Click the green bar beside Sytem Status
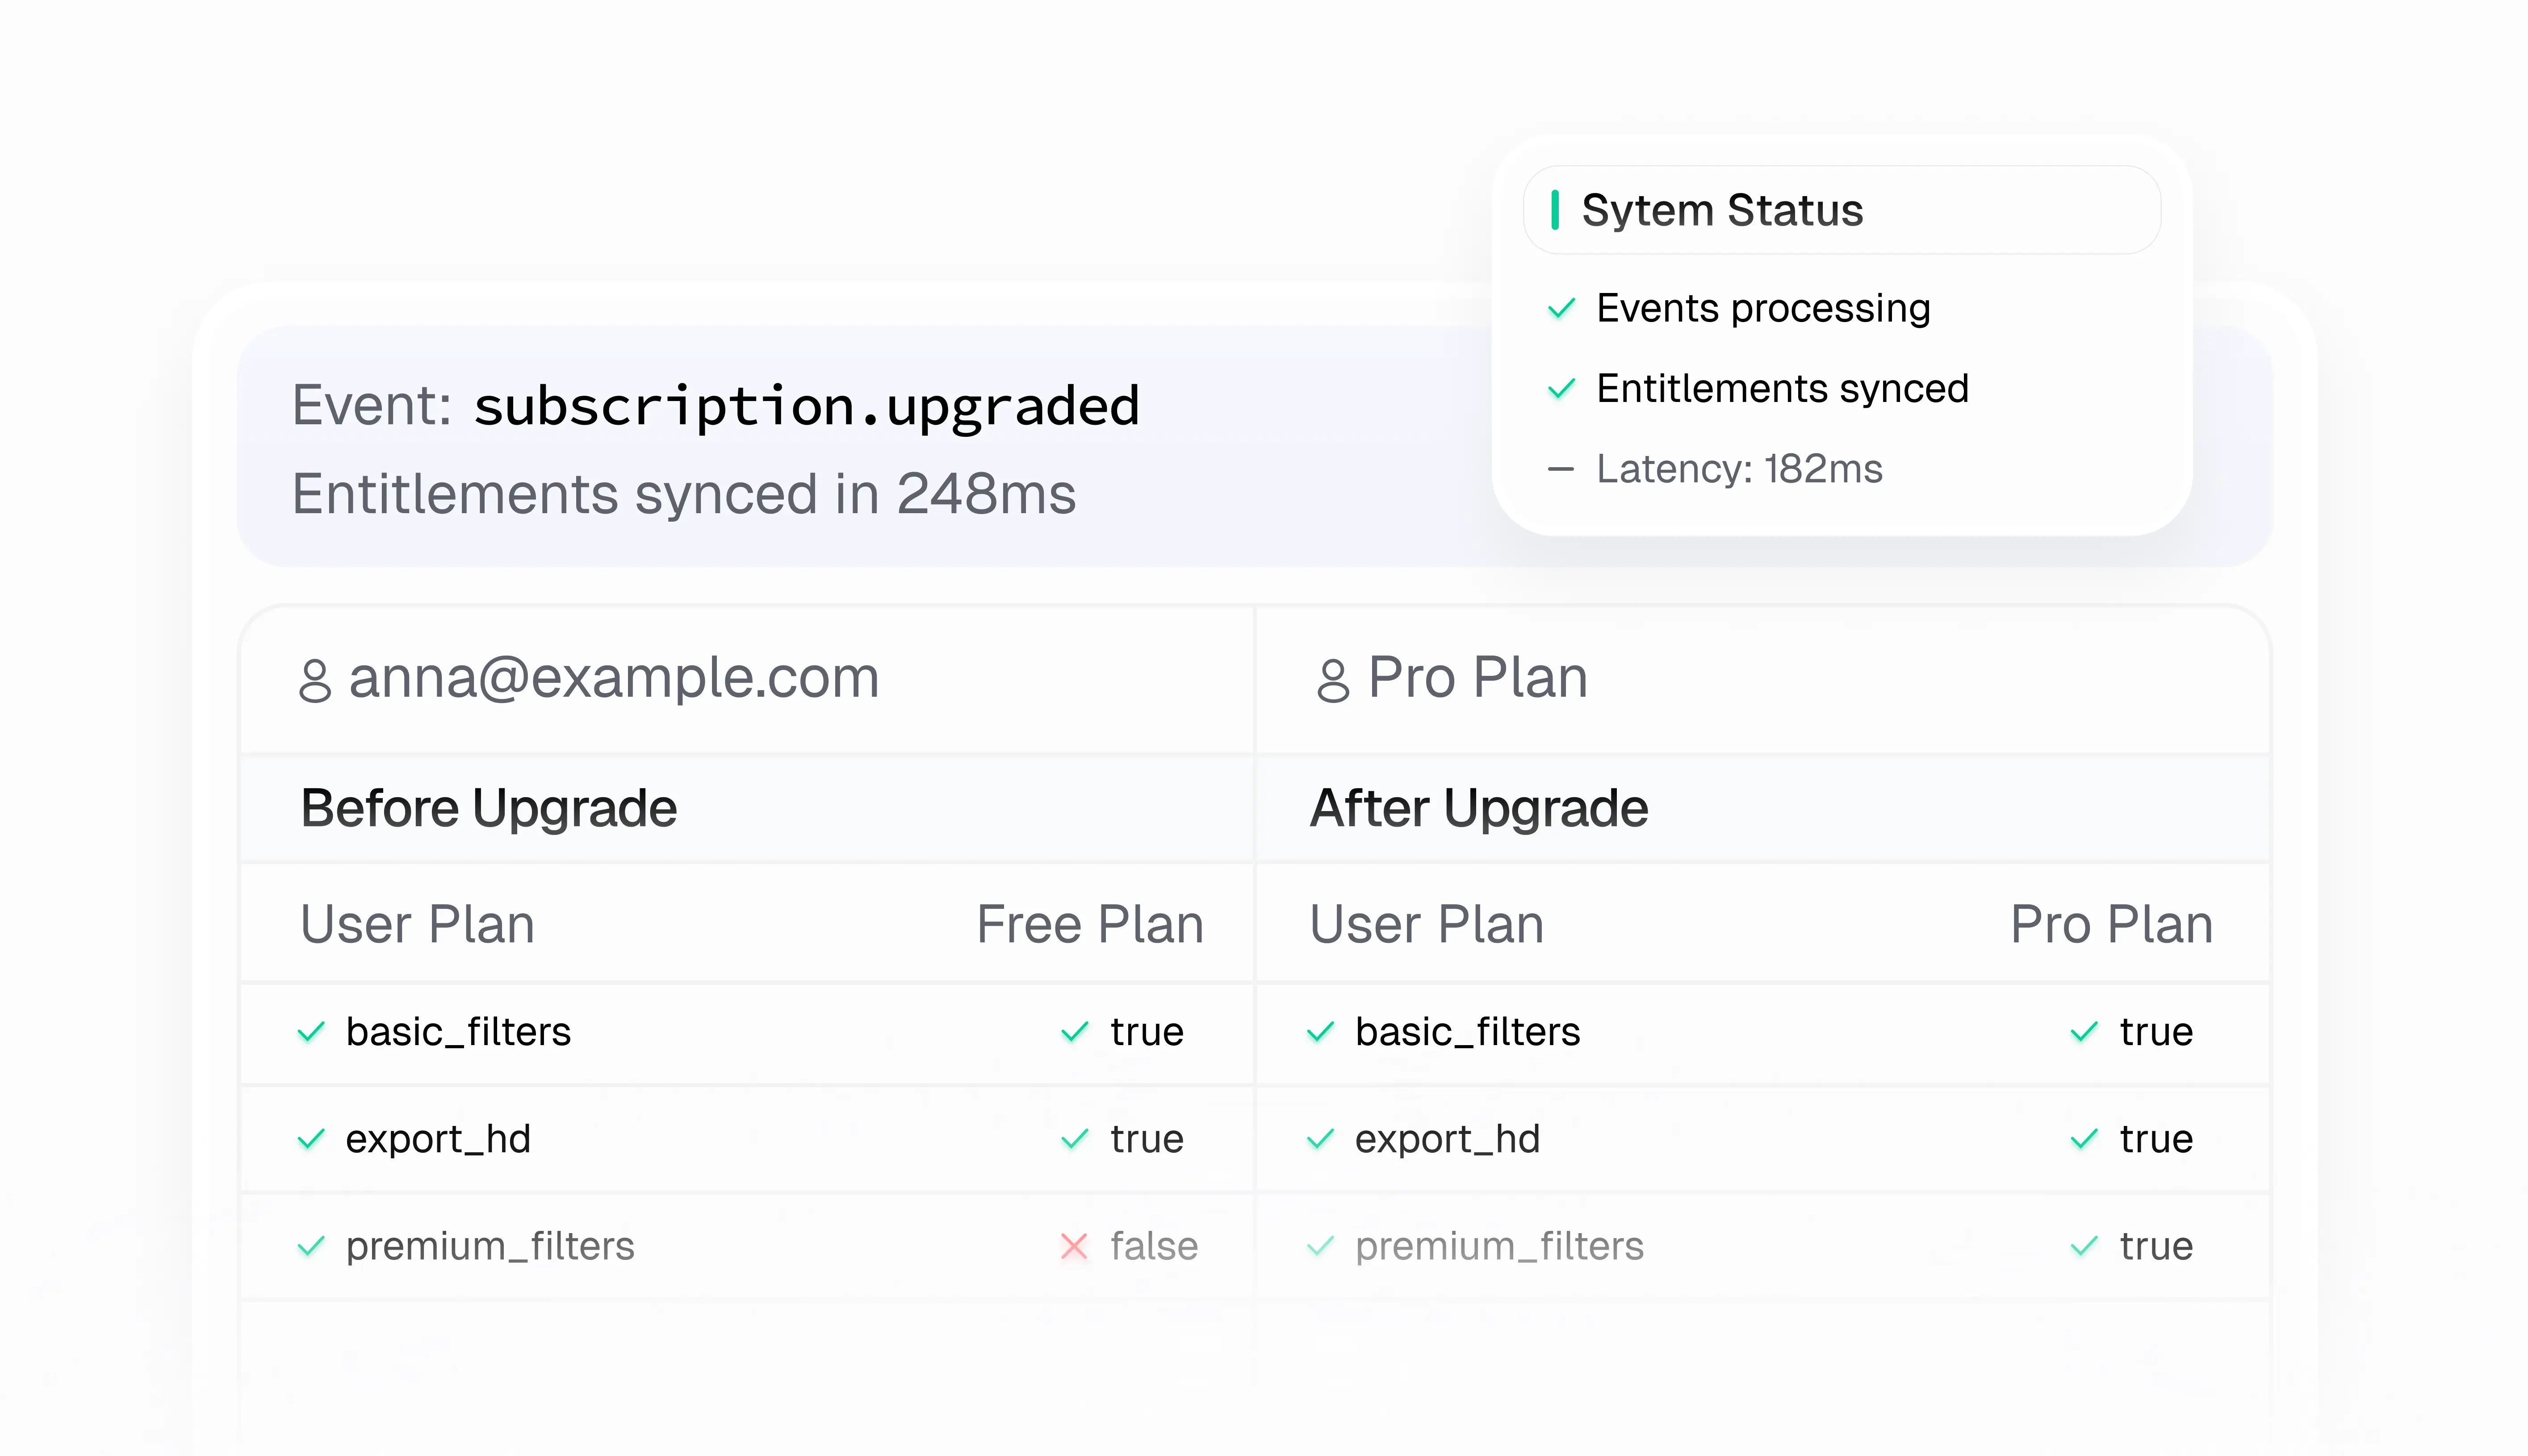 (1555, 210)
